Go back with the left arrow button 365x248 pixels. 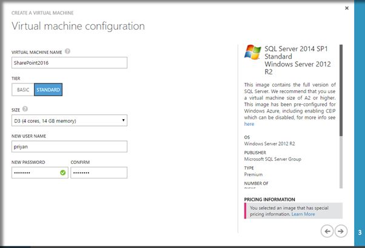click(327, 230)
